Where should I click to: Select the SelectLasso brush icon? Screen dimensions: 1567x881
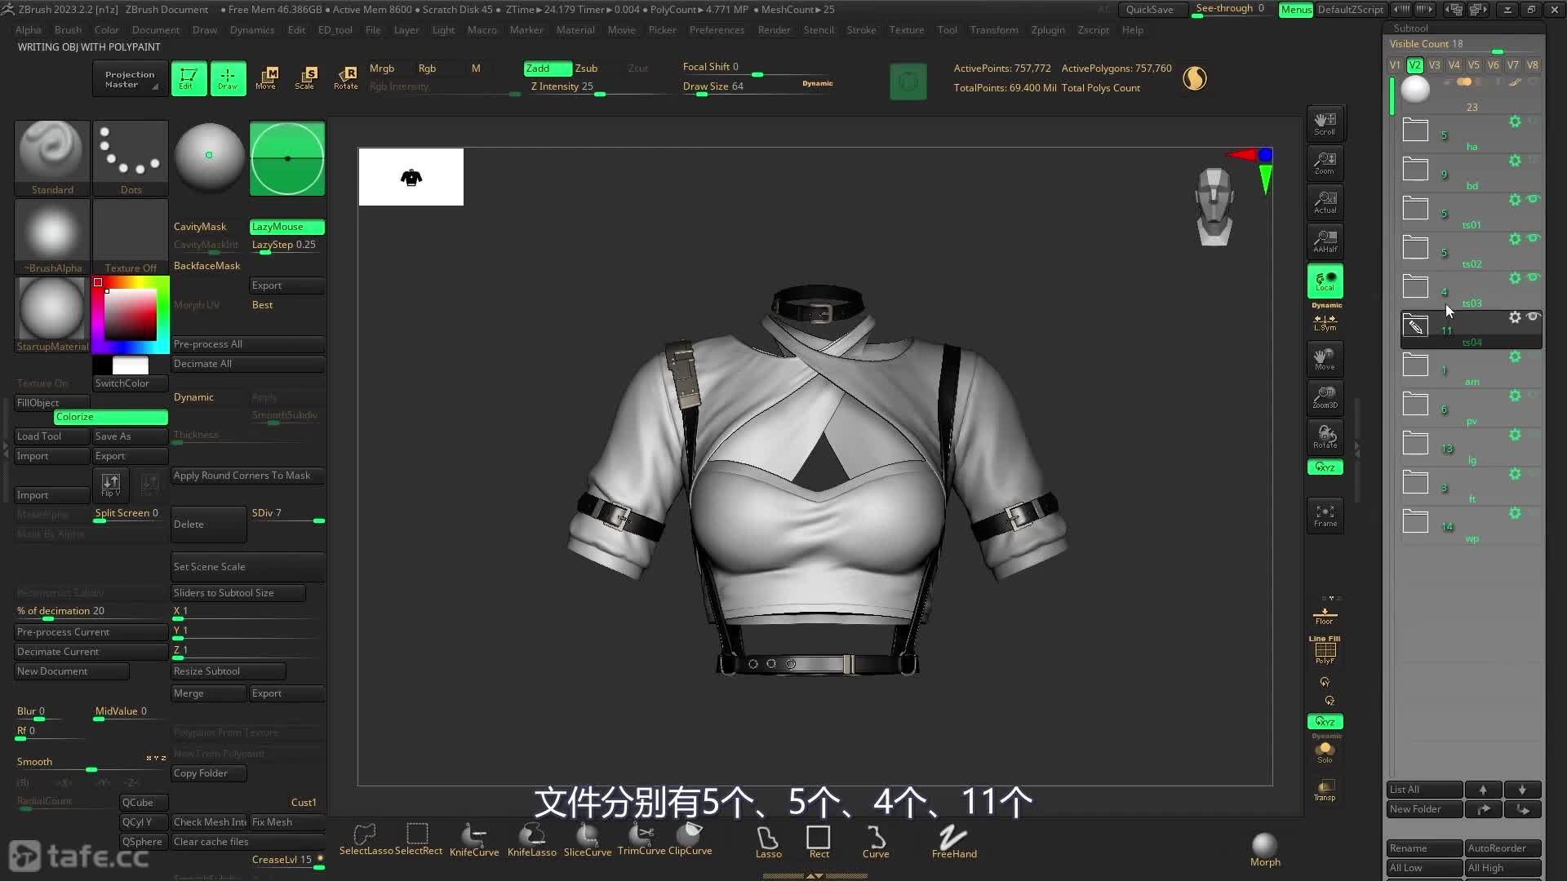(x=364, y=834)
